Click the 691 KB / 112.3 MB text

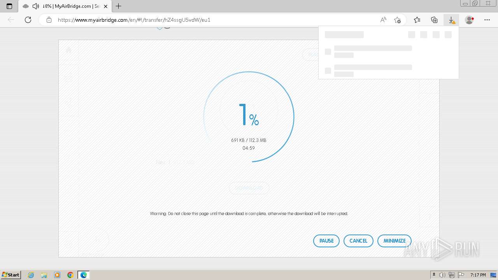(249, 140)
